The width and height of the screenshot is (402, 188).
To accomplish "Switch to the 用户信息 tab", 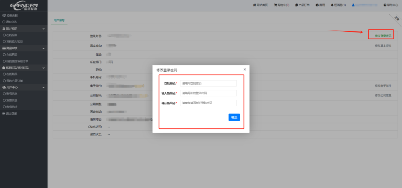I will click(59, 20).
